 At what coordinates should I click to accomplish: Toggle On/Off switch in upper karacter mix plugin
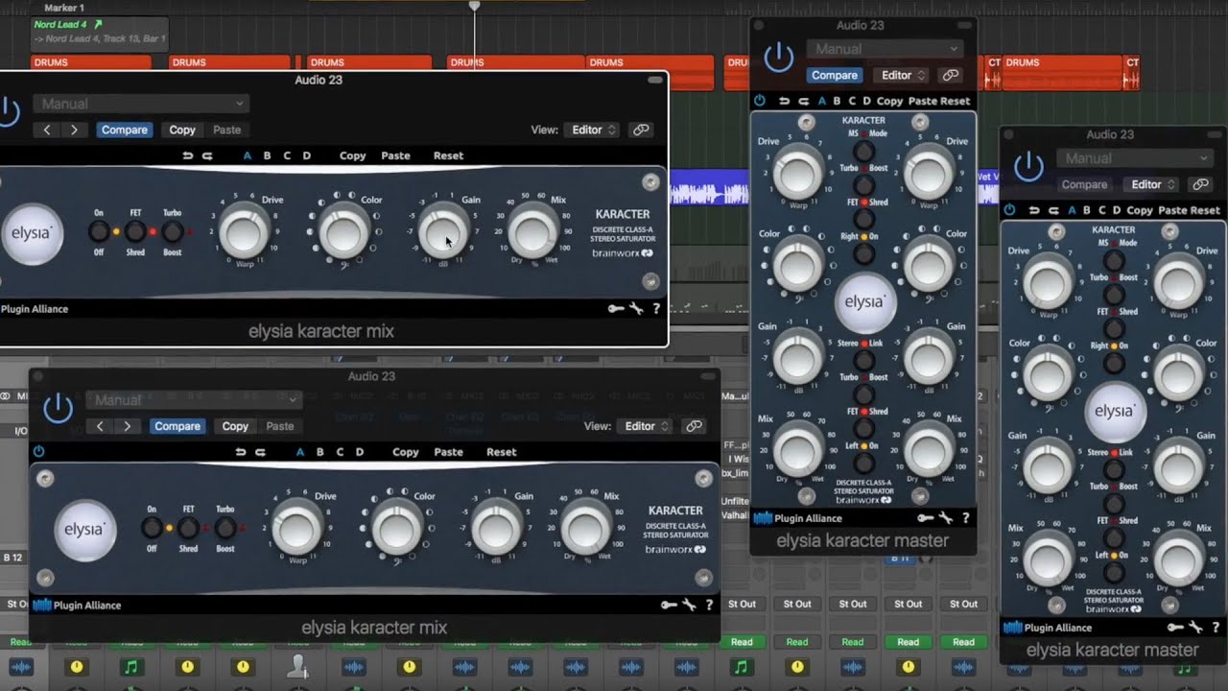98,231
